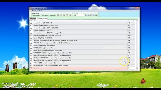Click fifth icon in the Инструменты group

tap(70, 15)
